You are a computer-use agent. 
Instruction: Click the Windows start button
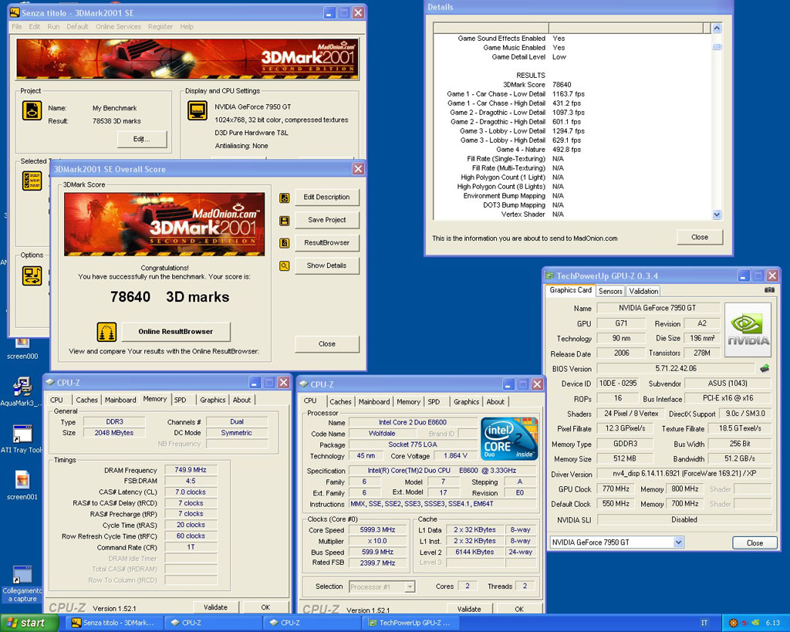[30, 623]
